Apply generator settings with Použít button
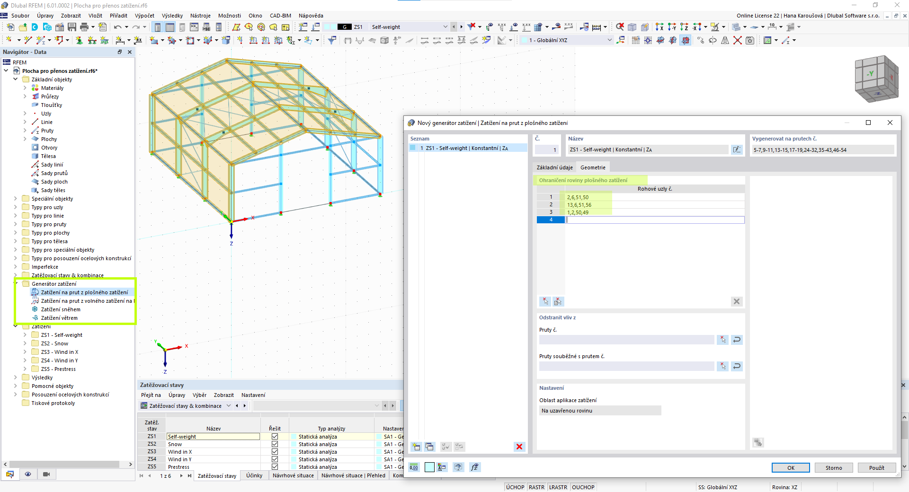 click(876, 468)
